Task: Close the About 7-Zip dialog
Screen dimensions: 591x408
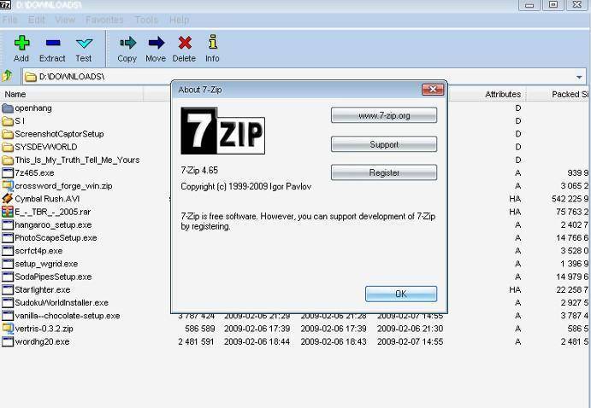Action: coord(433,90)
